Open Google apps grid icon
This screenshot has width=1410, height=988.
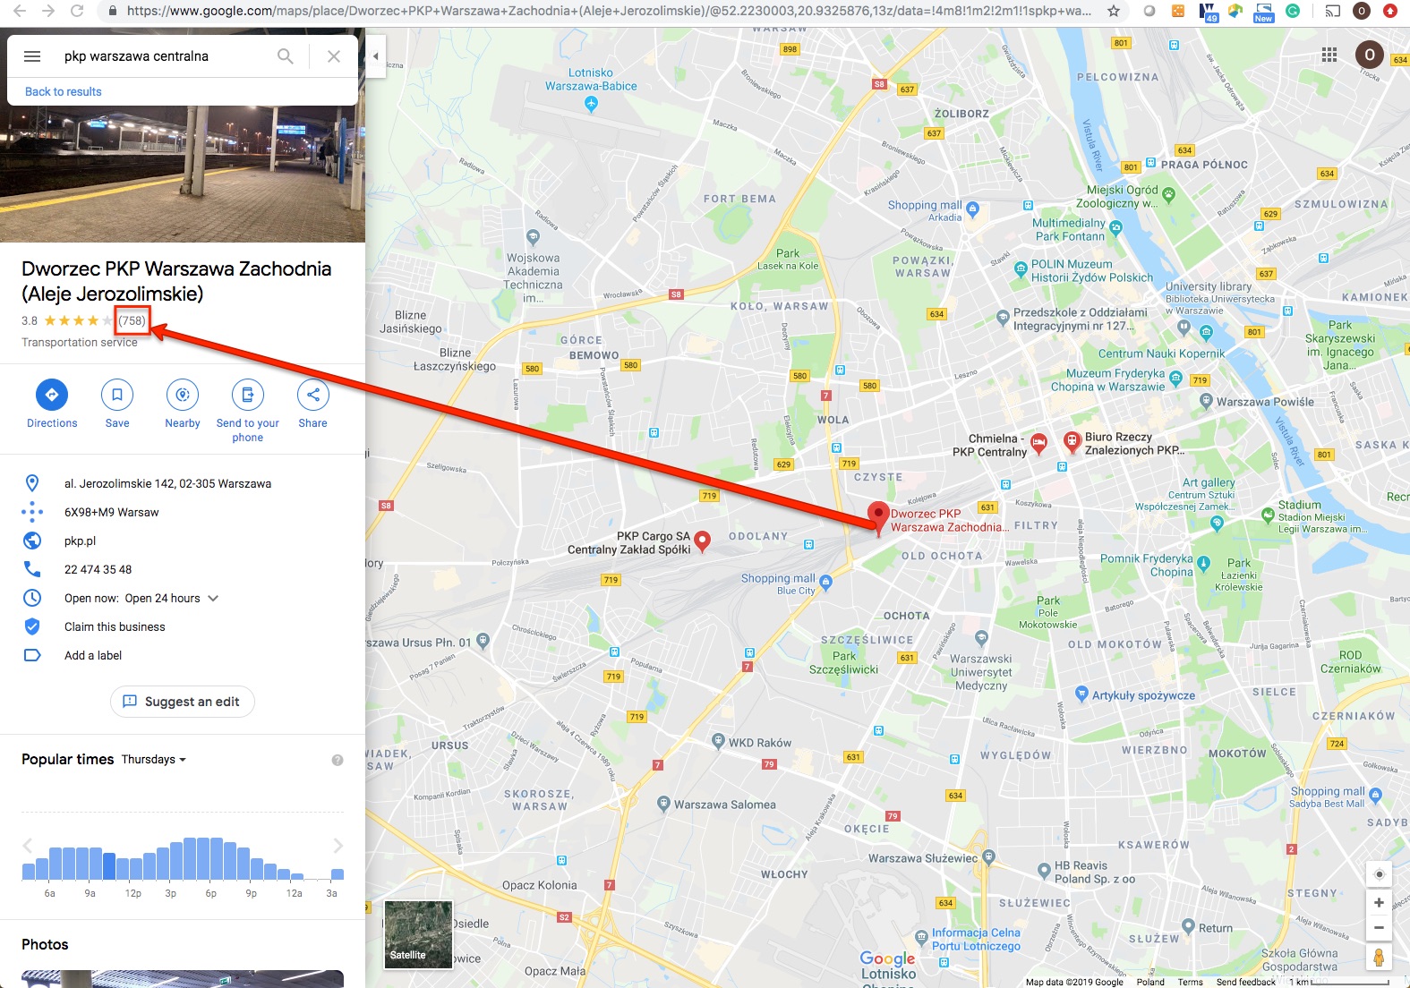[x=1329, y=55]
